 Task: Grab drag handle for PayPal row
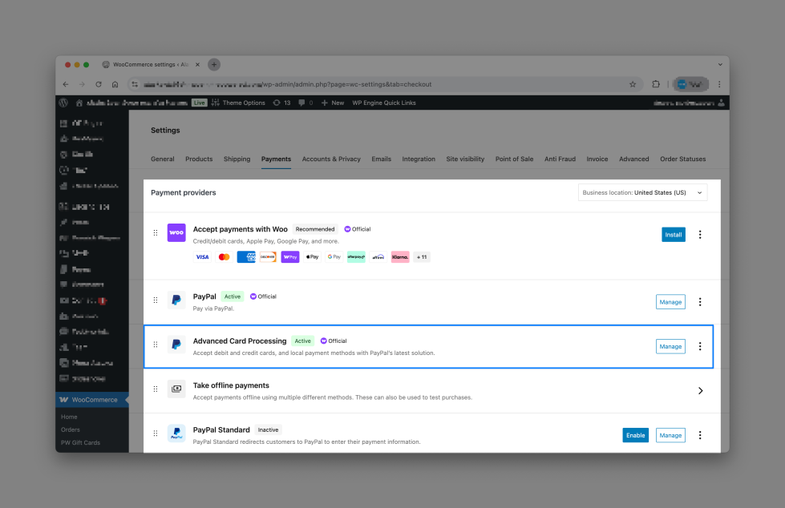pyautogui.click(x=156, y=300)
